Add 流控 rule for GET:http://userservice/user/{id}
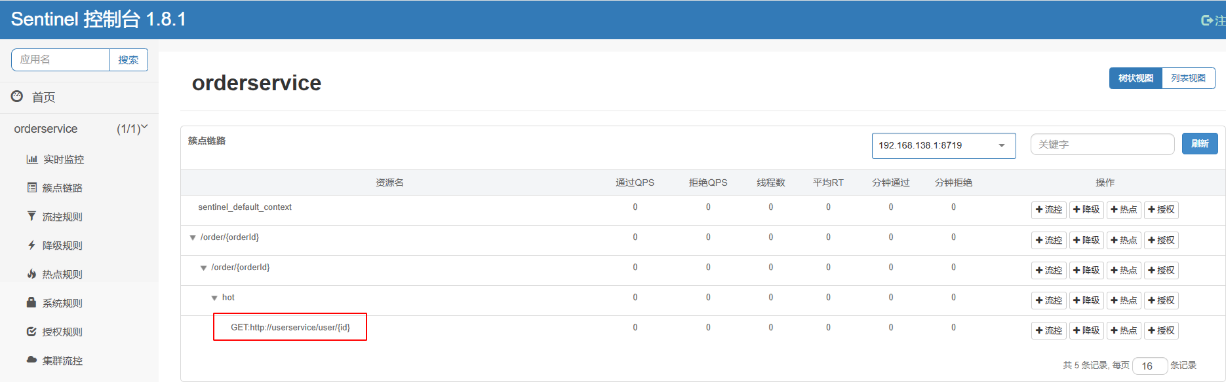This screenshot has width=1226, height=382. point(1049,330)
